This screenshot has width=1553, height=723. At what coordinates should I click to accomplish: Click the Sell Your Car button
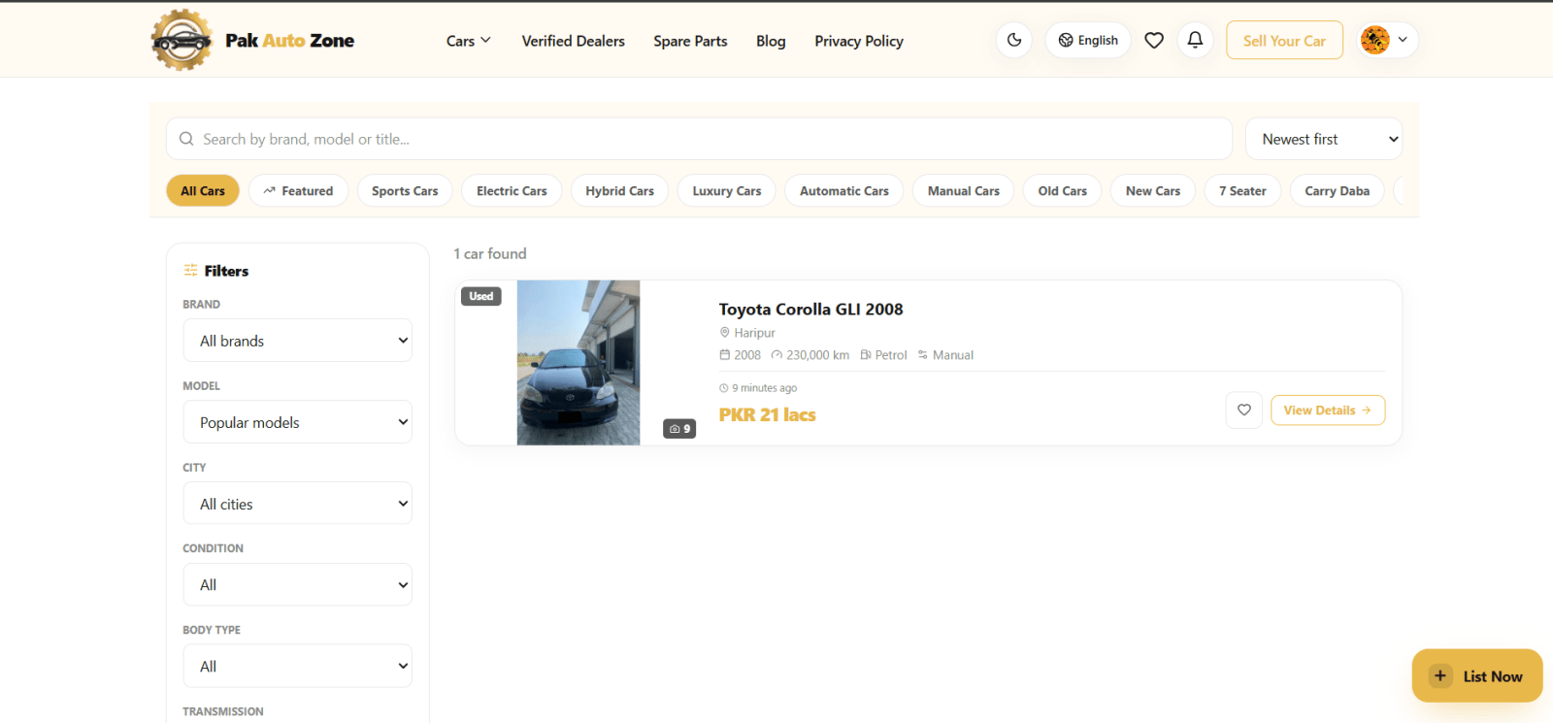point(1284,40)
